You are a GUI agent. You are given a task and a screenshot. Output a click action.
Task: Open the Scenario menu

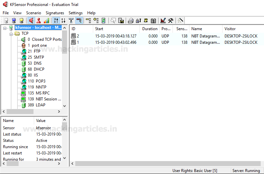pos(33,13)
